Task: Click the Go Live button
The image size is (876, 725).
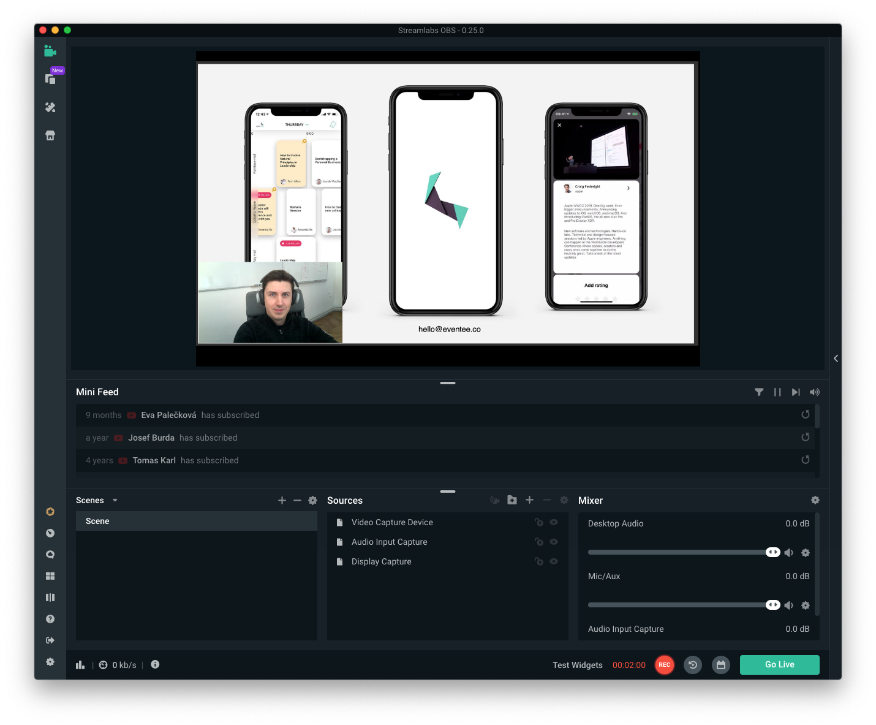Action: click(780, 665)
